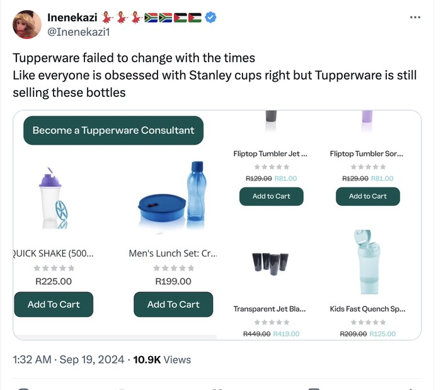The width and height of the screenshot is (441, 390).
Task: Click the 10.9K Views count
Action: [162, 359]
